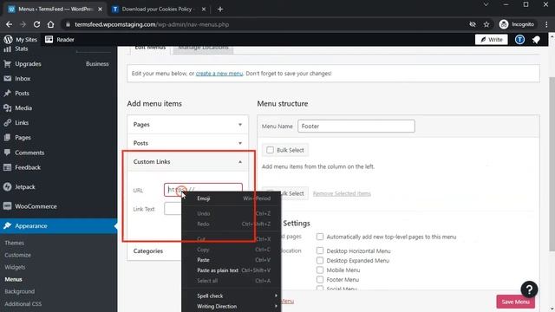Click the Pages sidebar icon

point(7,138)
